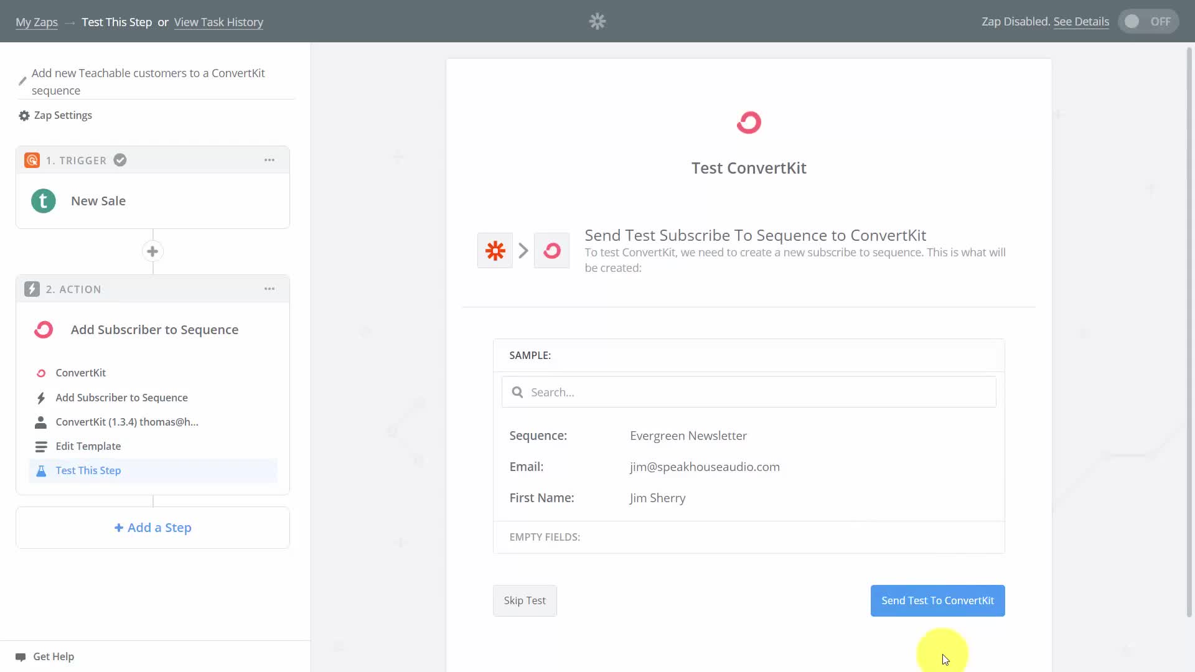Click Test This Step breadcrumb
This screenshot has width=1195, height=672.
[x=117, y=22]
